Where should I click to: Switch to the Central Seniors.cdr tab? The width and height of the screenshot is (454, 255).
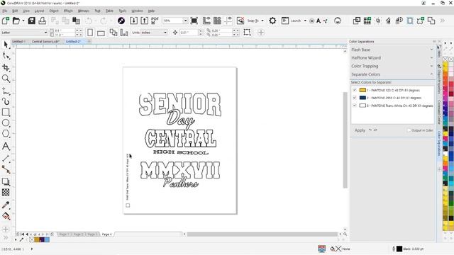[45, 42]
